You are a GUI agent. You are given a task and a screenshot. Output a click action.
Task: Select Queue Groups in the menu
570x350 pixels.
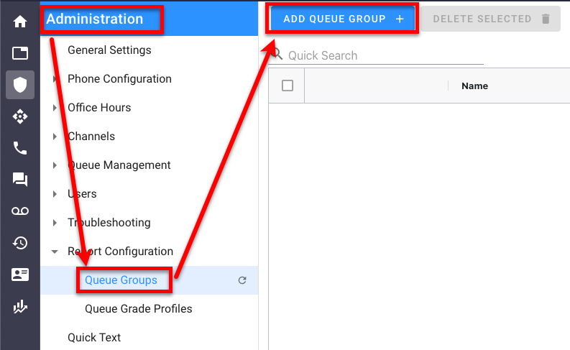pos(121,280)
